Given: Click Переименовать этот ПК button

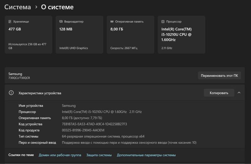Looking at the screenshot, I should tap(219, 76).
